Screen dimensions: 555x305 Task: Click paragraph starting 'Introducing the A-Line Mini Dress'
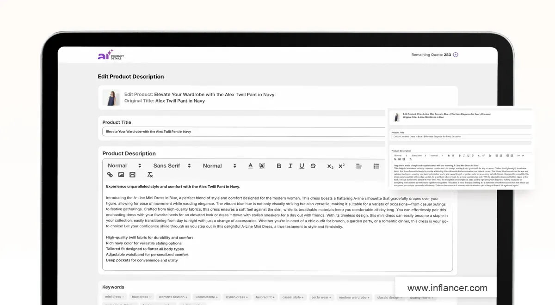[277, 213]
